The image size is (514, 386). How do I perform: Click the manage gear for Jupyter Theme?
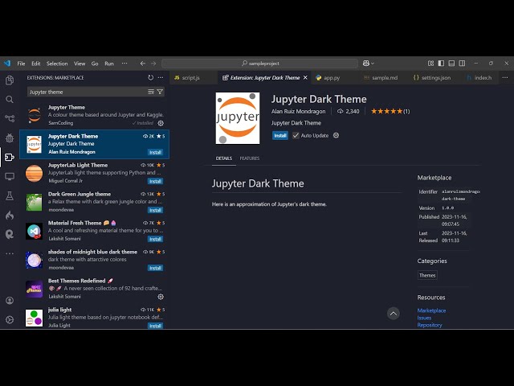[161, 123]
